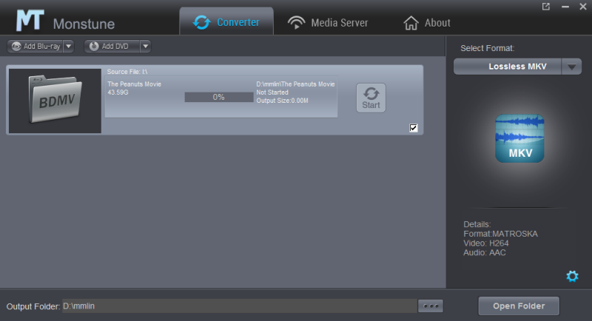Open the Lossless MKV format dropdown

coord(571,67)
